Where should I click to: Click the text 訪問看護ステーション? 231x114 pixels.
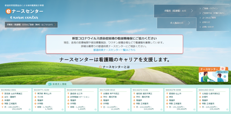point(80,97)
